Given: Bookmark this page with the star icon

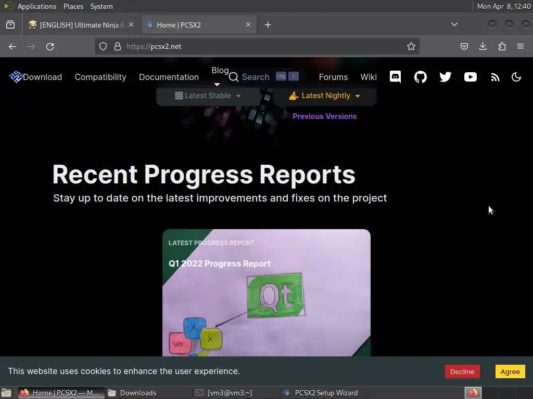Looking at the screenshot, I should (411, 46).
